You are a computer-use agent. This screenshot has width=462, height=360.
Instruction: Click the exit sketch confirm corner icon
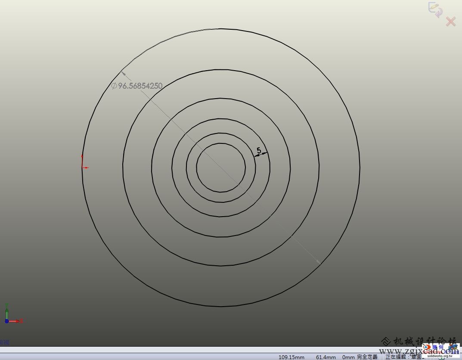(435, 9)
